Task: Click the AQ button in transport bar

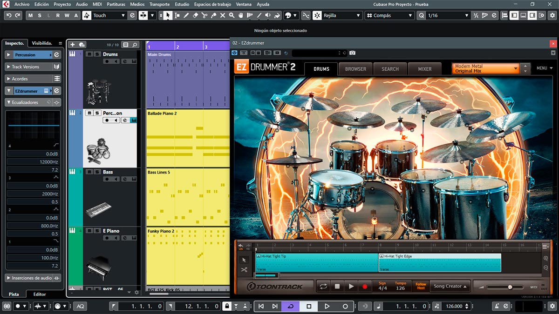Action: 80,306
